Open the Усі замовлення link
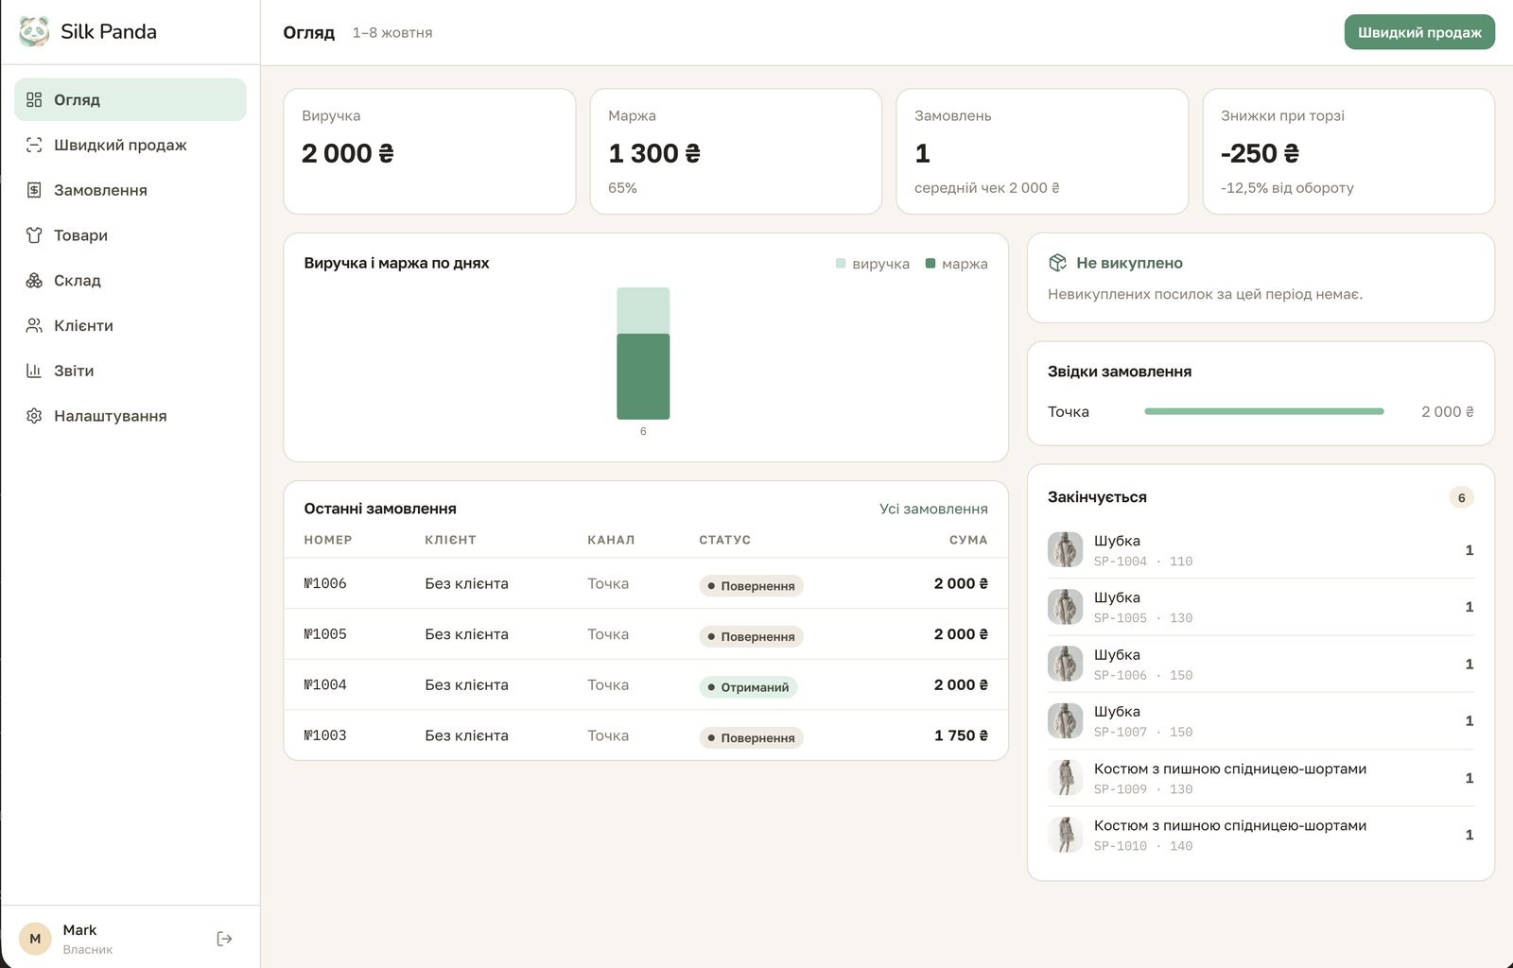1513x968 pixels. [x=933, y=509]
